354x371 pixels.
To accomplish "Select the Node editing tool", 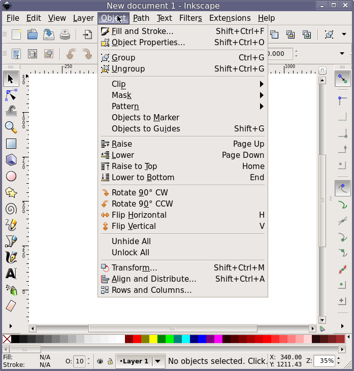I will [11, 95].
